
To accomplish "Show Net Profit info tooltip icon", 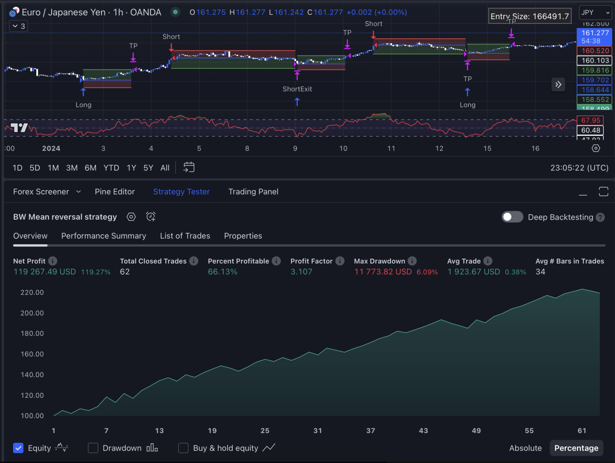I will pyautogui.click(x=52, y=261).
